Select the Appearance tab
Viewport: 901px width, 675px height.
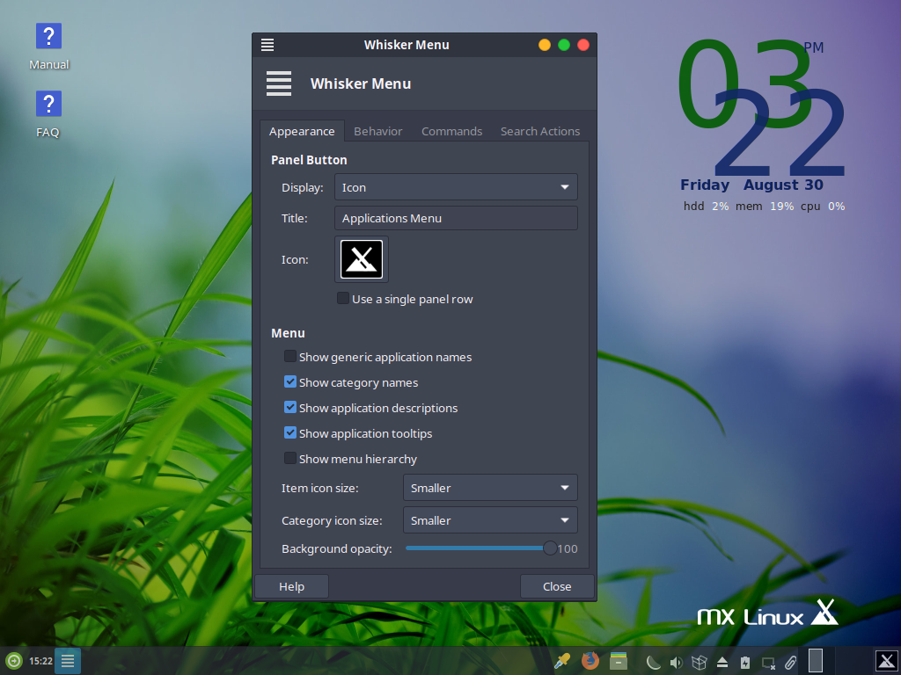pyautogui.click(x=302, y=131)
